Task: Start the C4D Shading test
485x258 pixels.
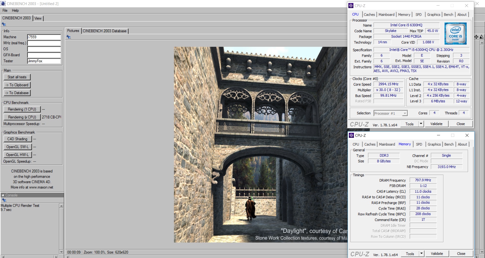Action: (x=17, y=139)
